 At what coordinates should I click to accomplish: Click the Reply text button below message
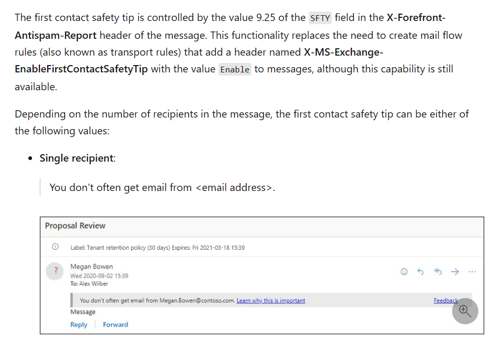(x=79, y=324)
